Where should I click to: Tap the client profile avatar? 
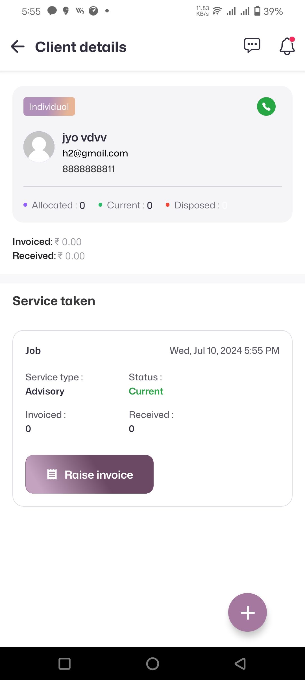pyautogui.click(x=39, y=147)
